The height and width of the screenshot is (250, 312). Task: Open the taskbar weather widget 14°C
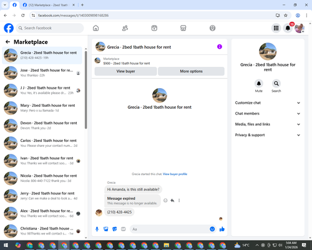click(241, 245)
